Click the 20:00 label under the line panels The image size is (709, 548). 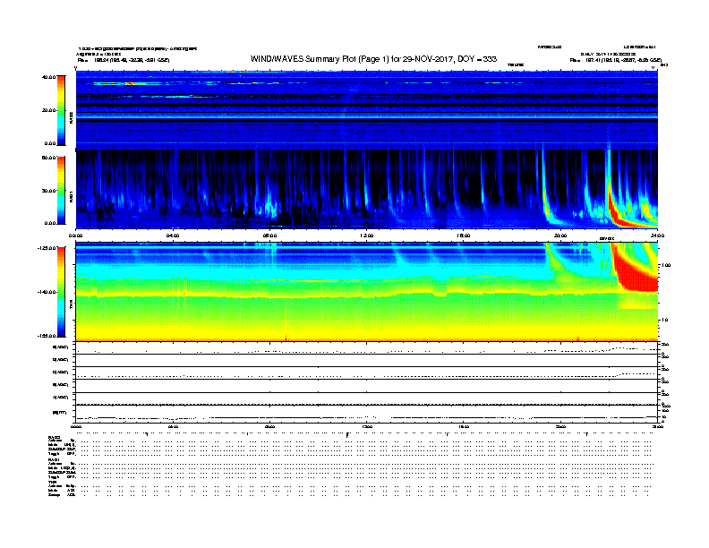560,426
